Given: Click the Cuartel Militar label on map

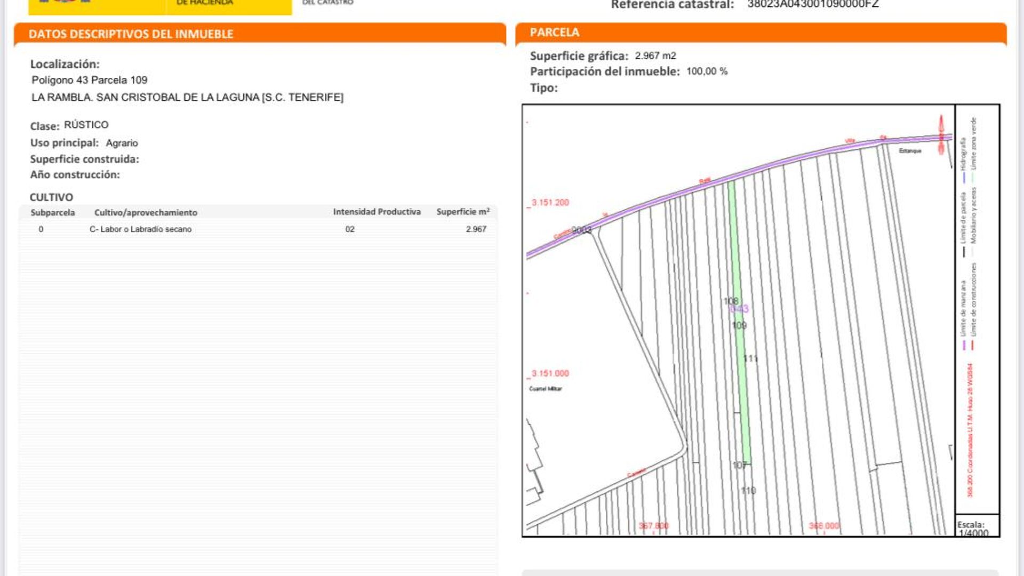Looking at the screenshot, I should pyautogui.click(x=545, y=388).
